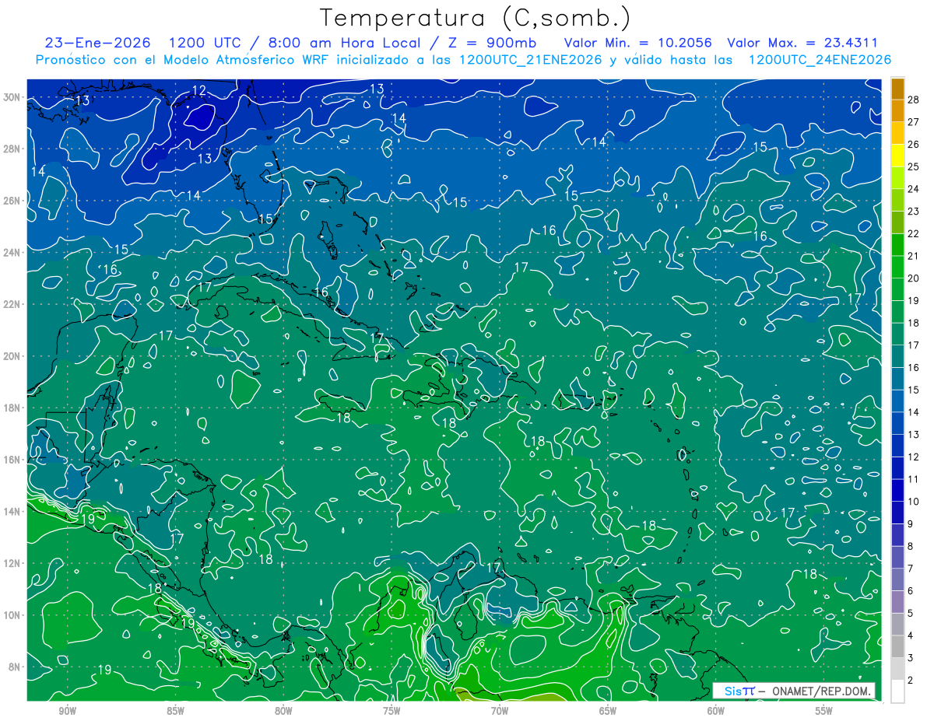Select initialization time '1200UTC_21ENE2026'
This screenshot has width=934, height=721.
pyautogui.click(x=530, y=60)
